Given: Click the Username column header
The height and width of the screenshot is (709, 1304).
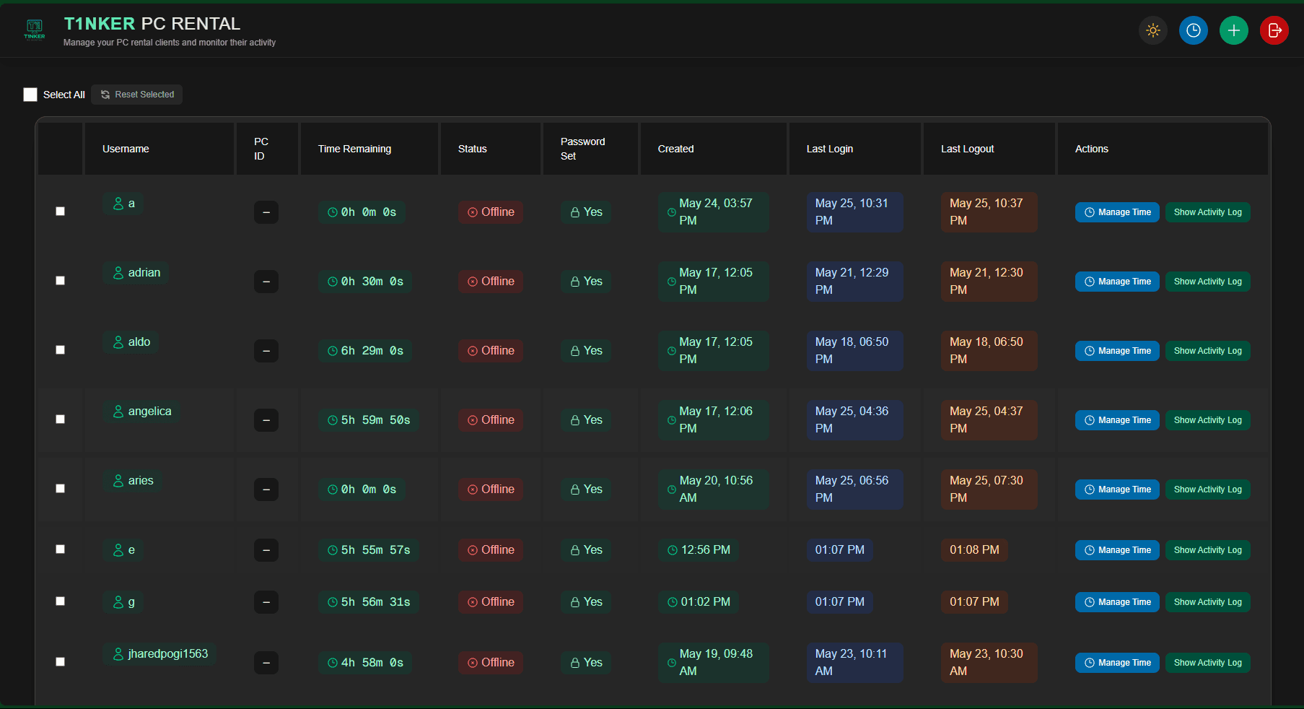Looking at the screenshot, I should tap(159, 149).
